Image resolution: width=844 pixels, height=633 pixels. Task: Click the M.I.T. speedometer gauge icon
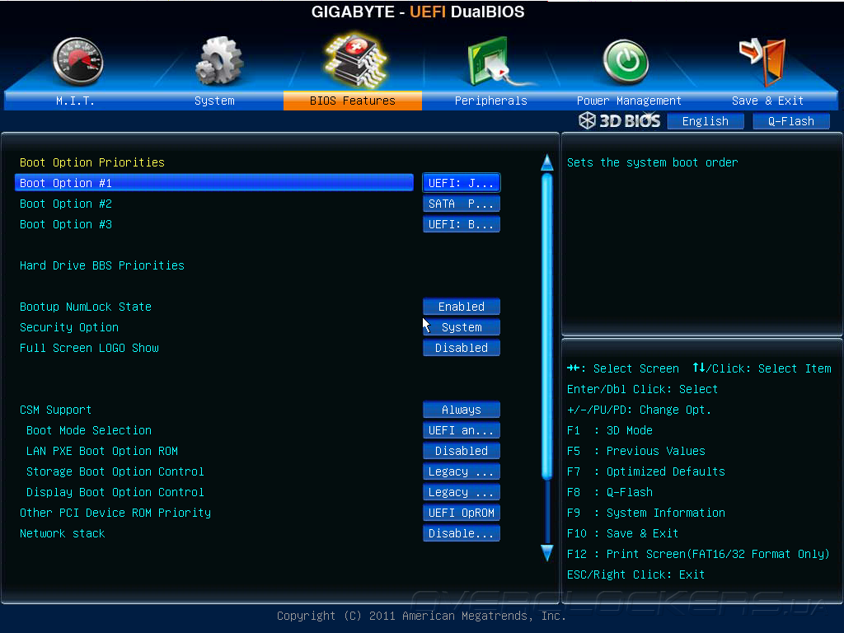(x=78, y=61)
